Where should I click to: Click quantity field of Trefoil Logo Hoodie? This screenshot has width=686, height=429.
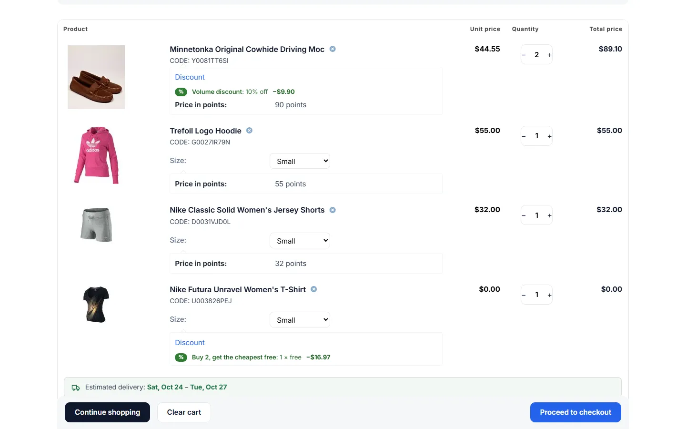(x=536, y=136)
